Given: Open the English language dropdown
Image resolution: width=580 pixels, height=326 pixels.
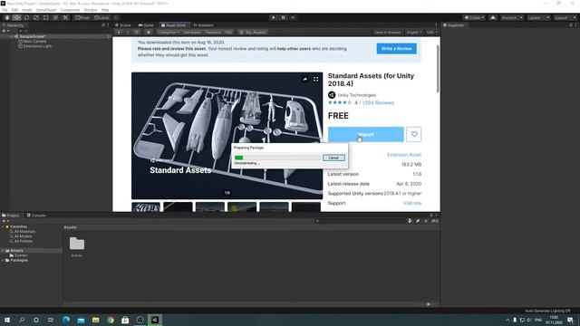Looking at the screenshot, I should coord(414,33).
